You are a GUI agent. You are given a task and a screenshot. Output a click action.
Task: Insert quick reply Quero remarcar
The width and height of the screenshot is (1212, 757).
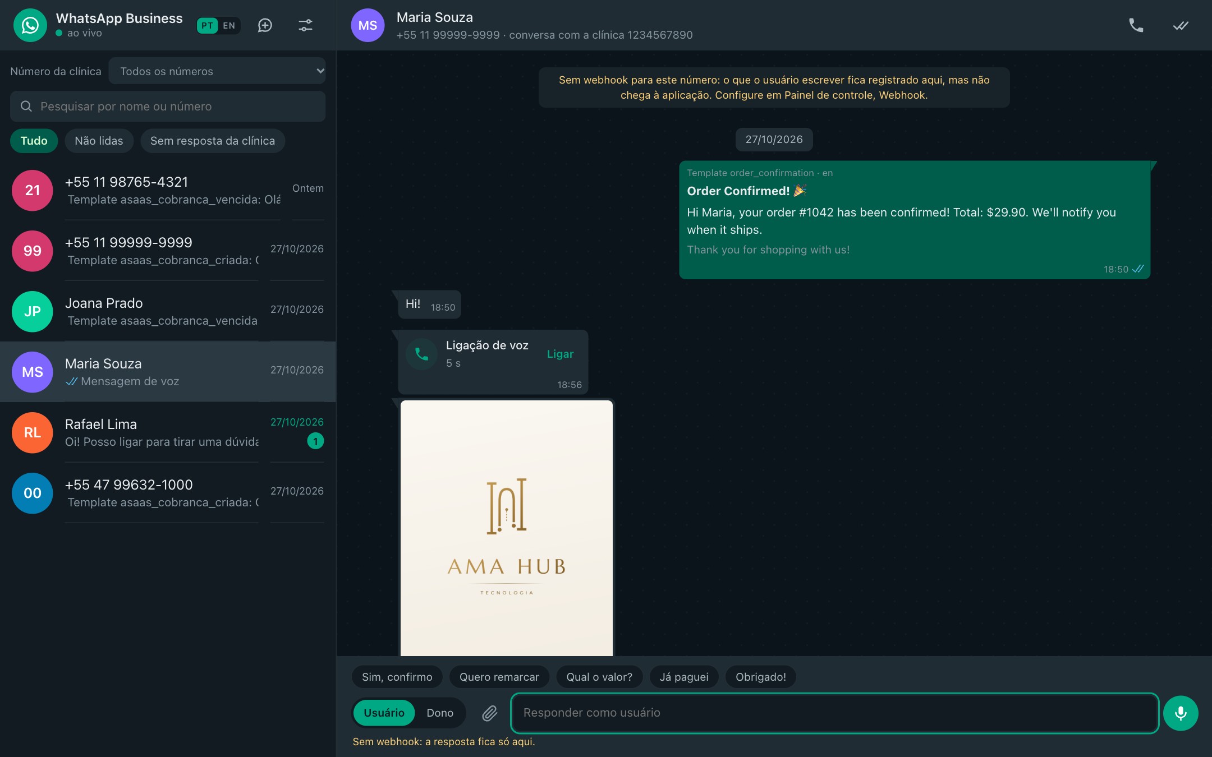499,677
